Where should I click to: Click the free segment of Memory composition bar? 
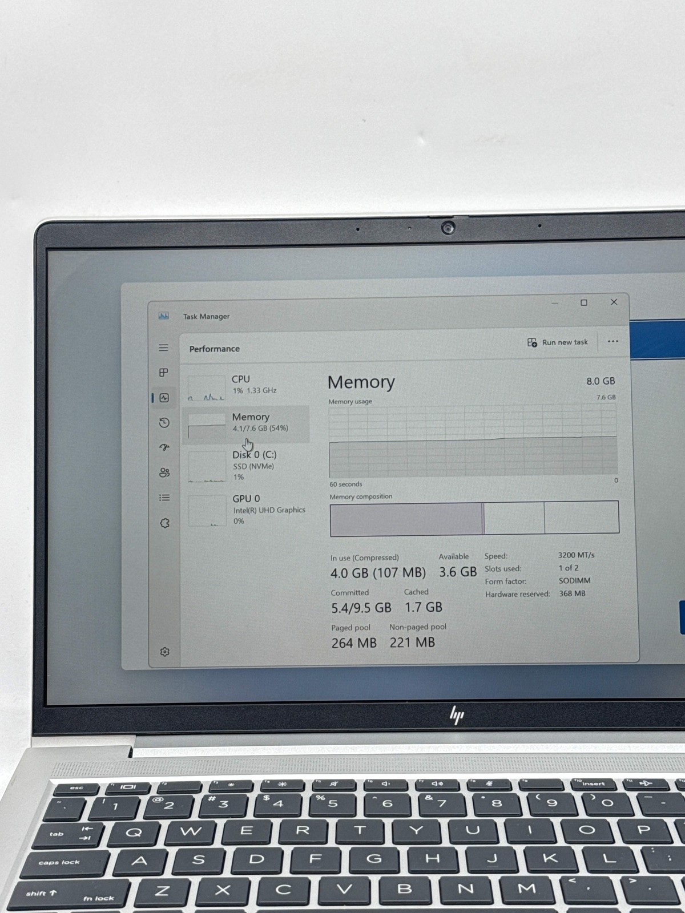click(x=582, y=517)
